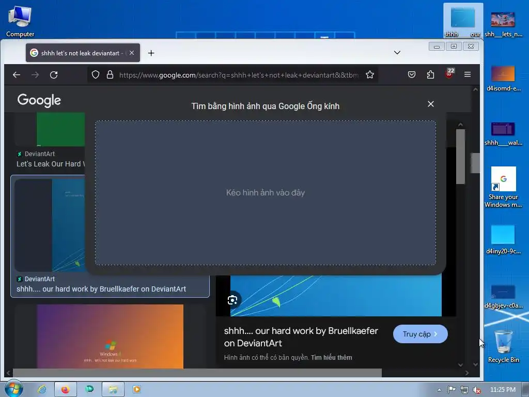Bookmark this page with the star icon
Image resolution: width=529 pixels, height=397 pixels.
click(370, 74)
